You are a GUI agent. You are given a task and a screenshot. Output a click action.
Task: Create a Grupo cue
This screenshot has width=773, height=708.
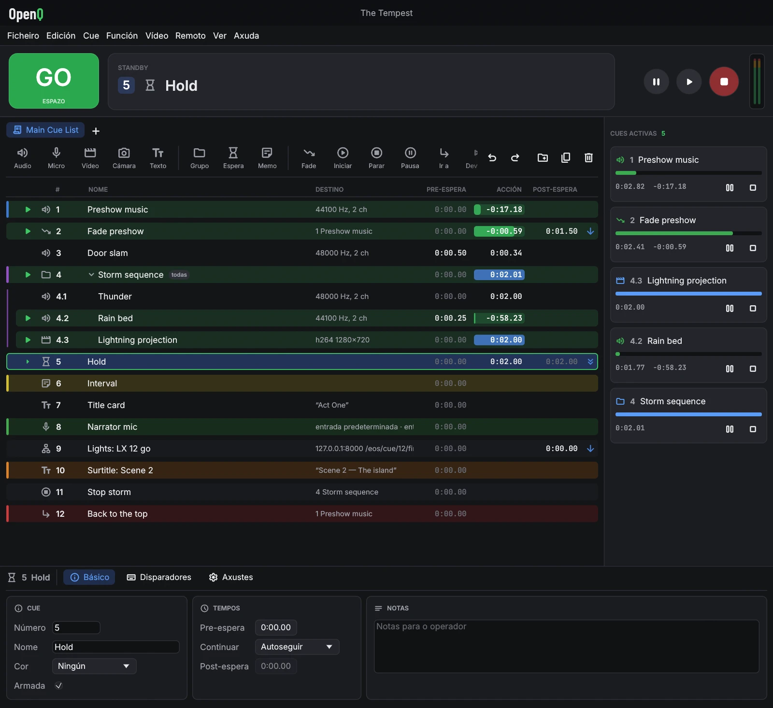(200, 158)
